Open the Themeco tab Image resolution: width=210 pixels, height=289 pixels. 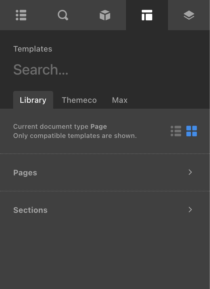pyautogui.click(x=79, y=100)
